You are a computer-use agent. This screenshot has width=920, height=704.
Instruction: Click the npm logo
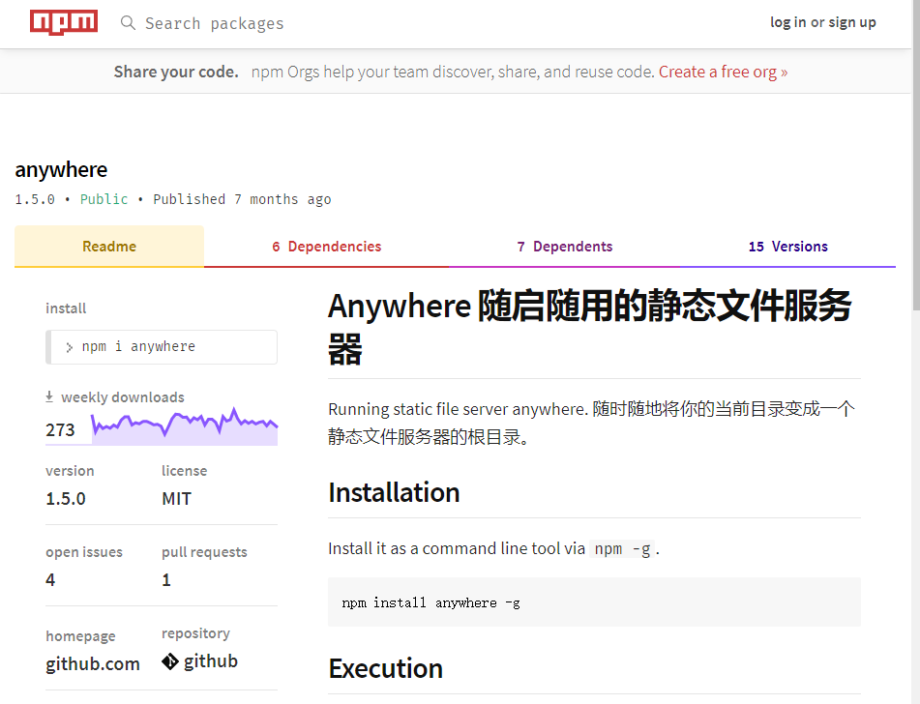[64, 23]
